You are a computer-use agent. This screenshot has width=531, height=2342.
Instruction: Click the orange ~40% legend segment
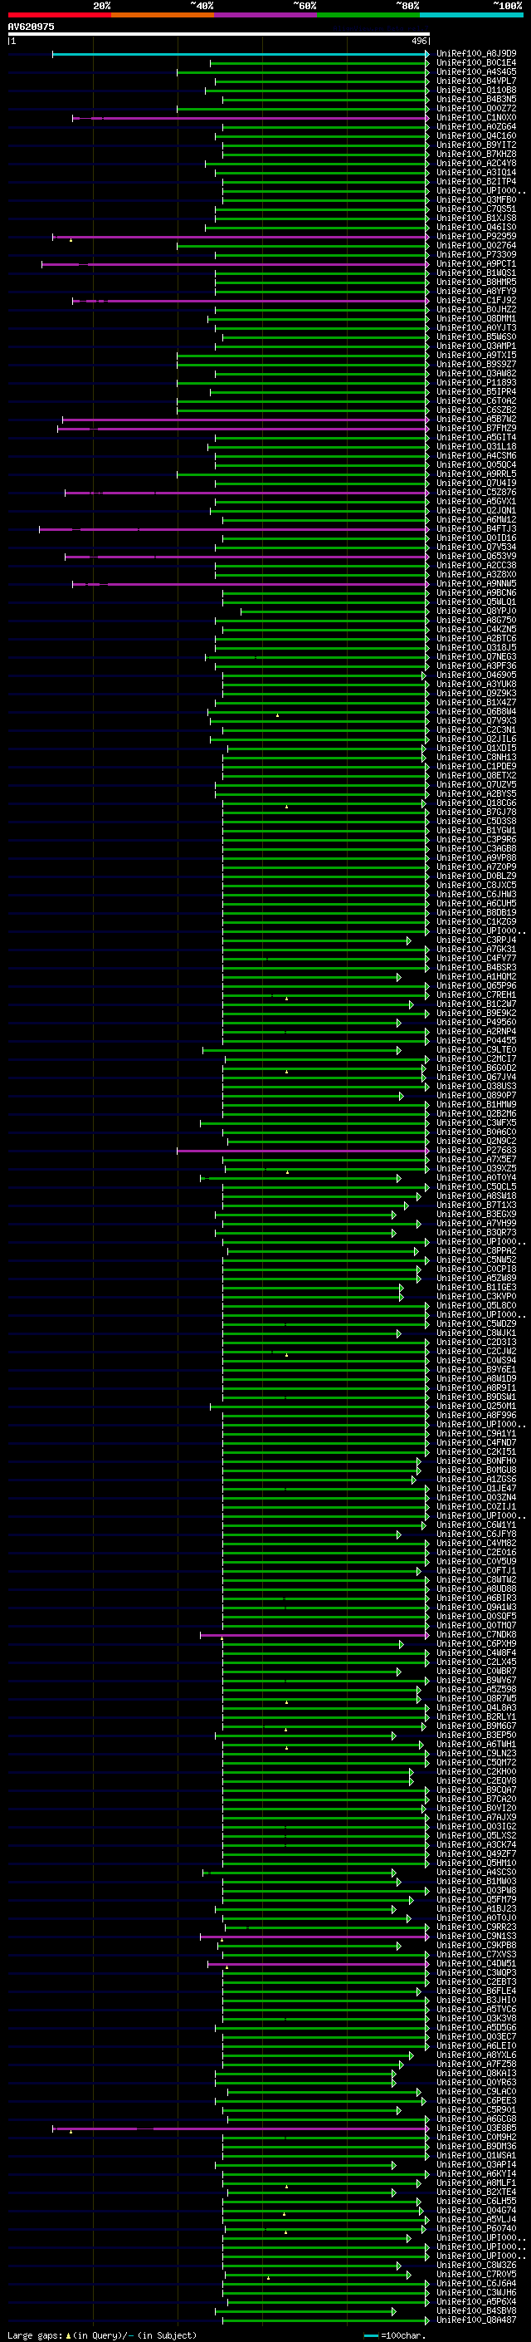tap(163, 16)
